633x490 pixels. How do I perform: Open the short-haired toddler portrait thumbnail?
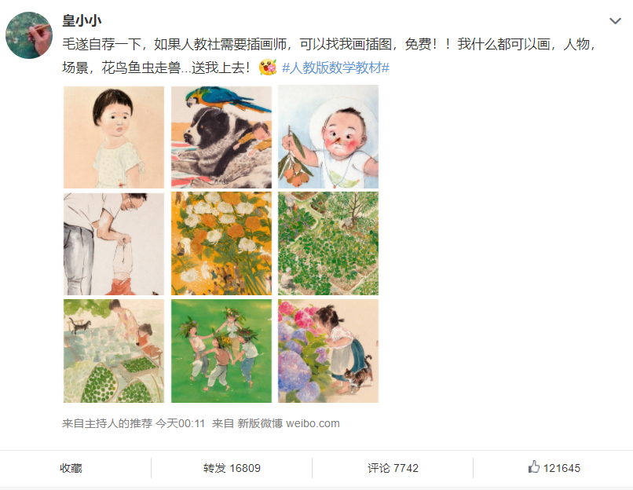point(114,137)
